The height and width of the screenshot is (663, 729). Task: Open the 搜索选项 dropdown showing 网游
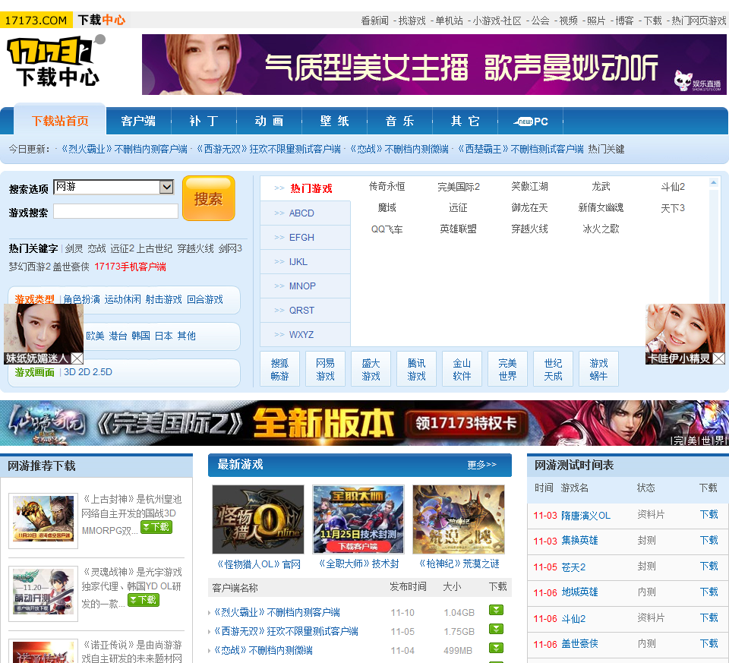[x=114, y=187]
